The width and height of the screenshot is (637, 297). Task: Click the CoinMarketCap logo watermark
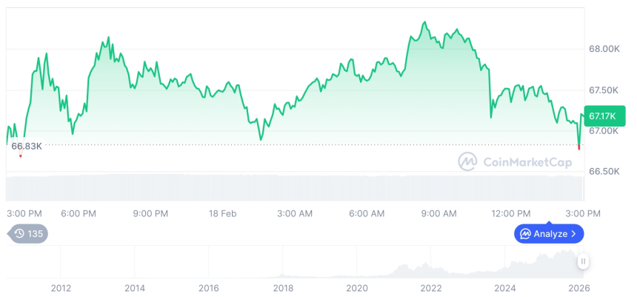(467, 161)
